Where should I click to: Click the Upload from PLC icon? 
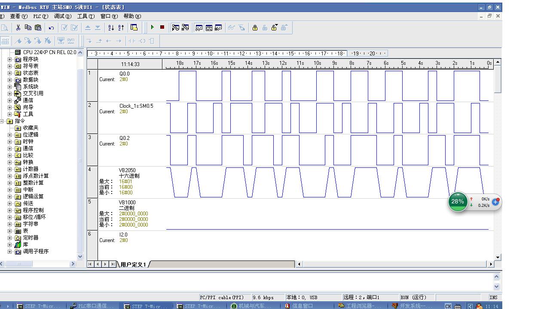88,27
